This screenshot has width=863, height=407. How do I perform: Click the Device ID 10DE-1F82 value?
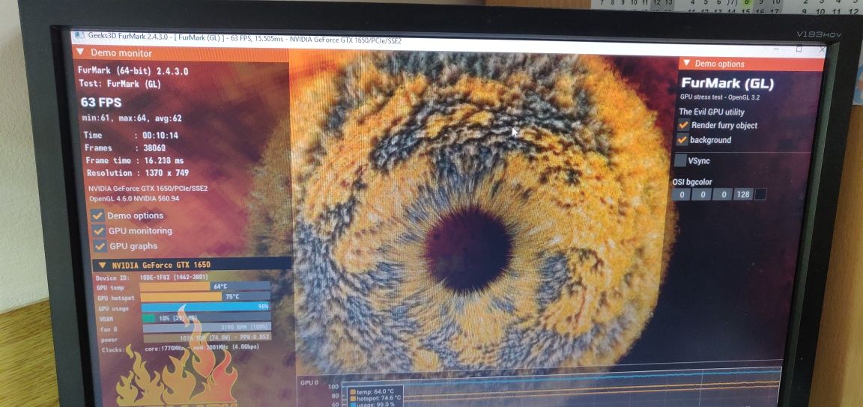click(175, 278)
